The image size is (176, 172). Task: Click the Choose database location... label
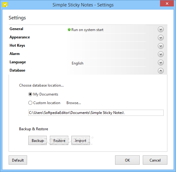[x=42, y=85]
